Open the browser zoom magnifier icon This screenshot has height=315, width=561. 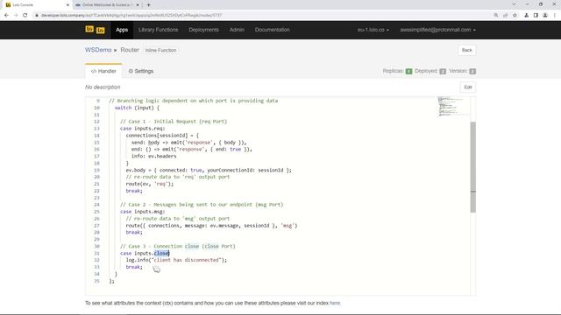tap(496, 16)
